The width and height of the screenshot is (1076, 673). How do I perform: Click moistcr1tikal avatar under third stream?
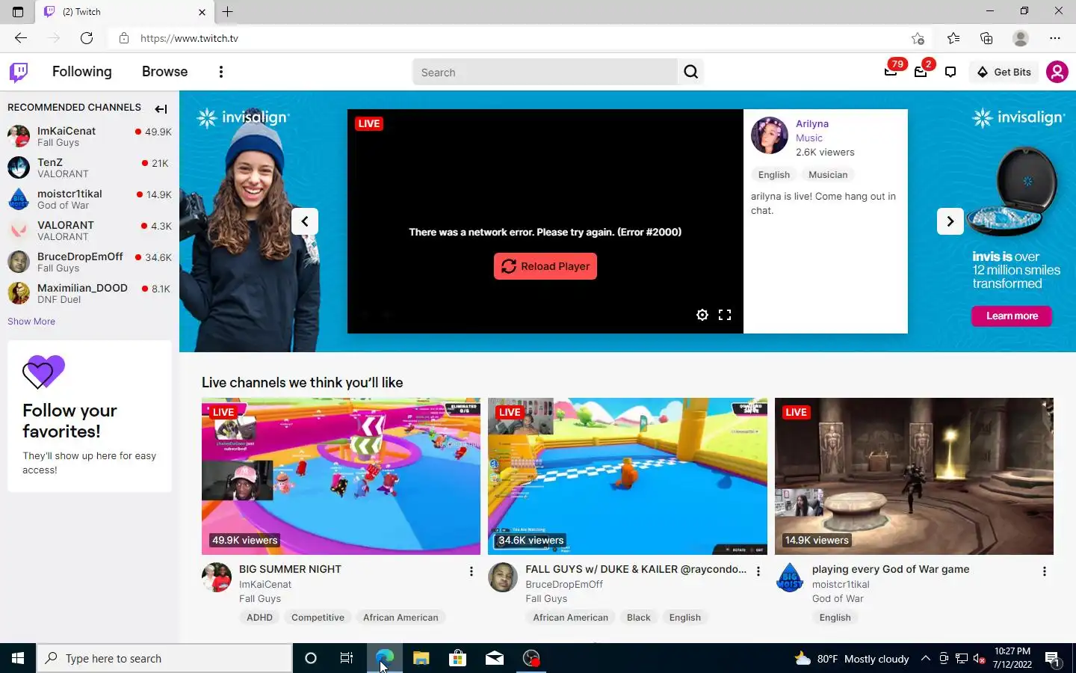click(790, 577)
